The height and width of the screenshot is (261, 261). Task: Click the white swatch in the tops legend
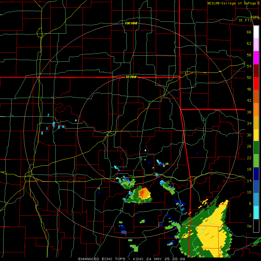click(x=256, y=32)
